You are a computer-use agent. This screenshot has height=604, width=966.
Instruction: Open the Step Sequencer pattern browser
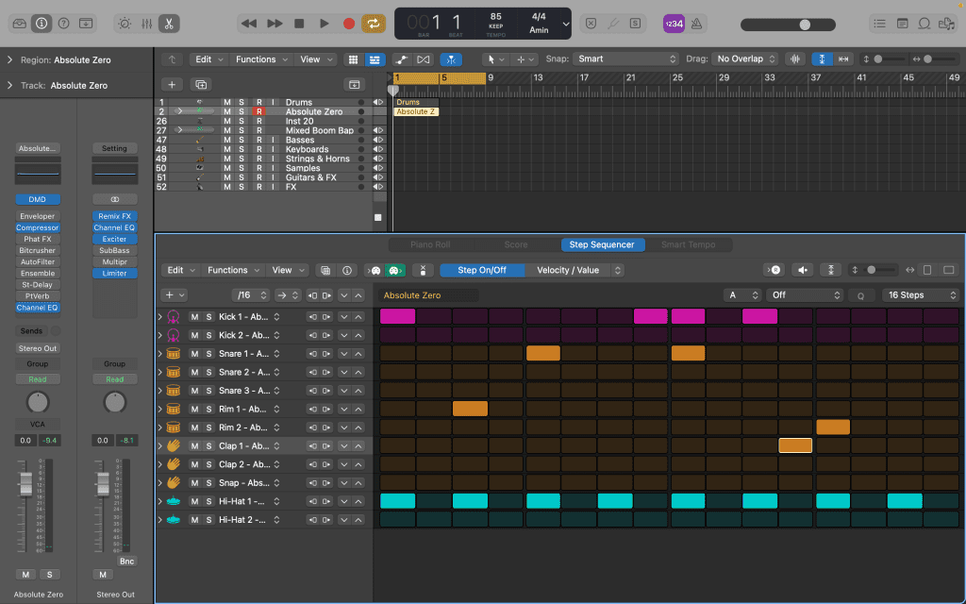(x=325, y=270)
